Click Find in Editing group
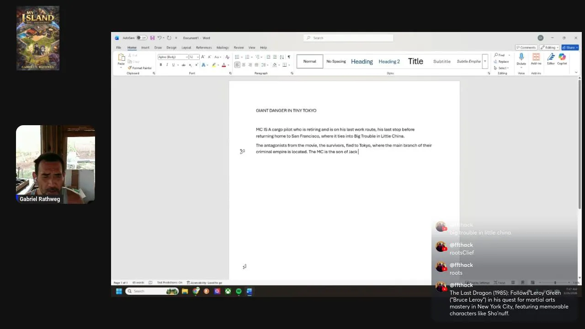 click(499, 55)
